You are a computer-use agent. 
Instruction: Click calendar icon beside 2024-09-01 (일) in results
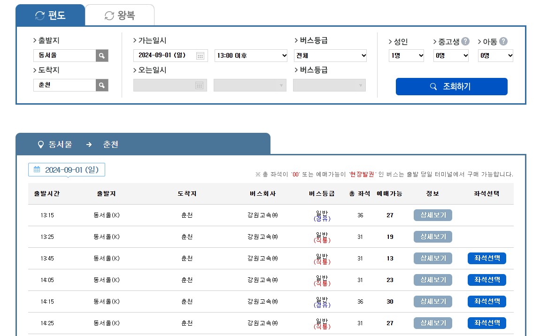(37, 170)
